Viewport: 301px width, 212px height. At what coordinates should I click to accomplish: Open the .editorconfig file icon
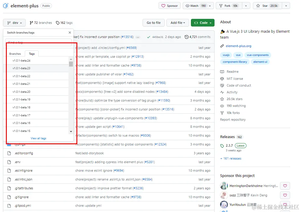click(9, 153)
